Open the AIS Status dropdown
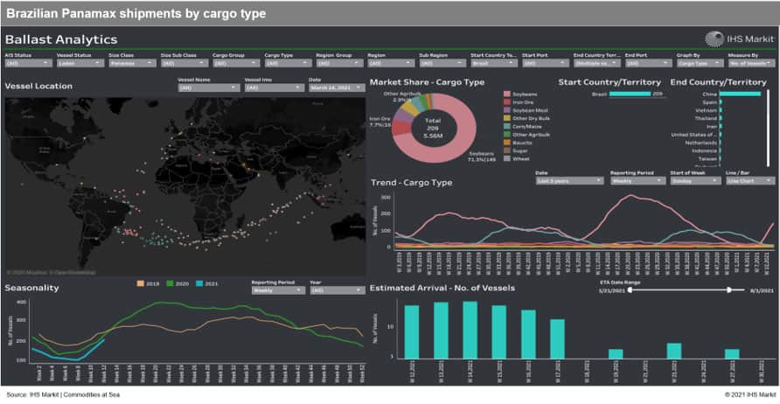Viewport: 780px width, 404px height. tap(26, 64)
